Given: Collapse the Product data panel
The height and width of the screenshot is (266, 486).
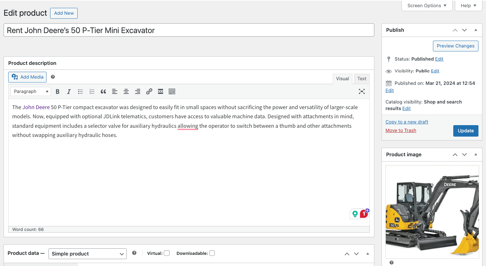Looking at the screenshot, I should [367, 254].
